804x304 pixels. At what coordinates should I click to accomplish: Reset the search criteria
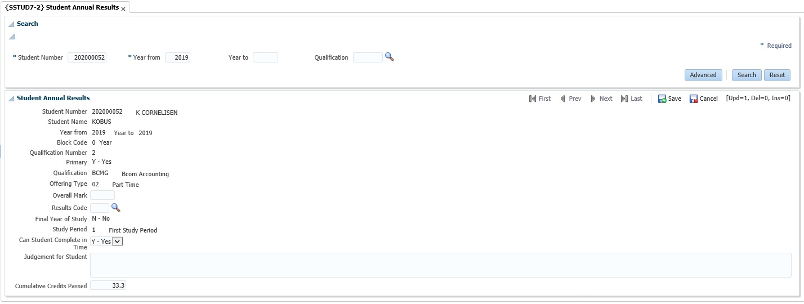click(x=777, y=75)
